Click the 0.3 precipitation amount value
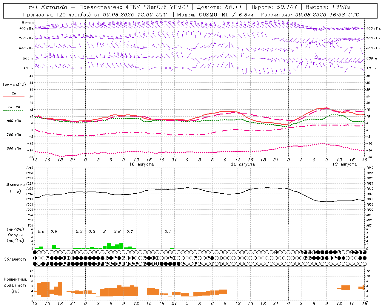 tap(92, 232)
